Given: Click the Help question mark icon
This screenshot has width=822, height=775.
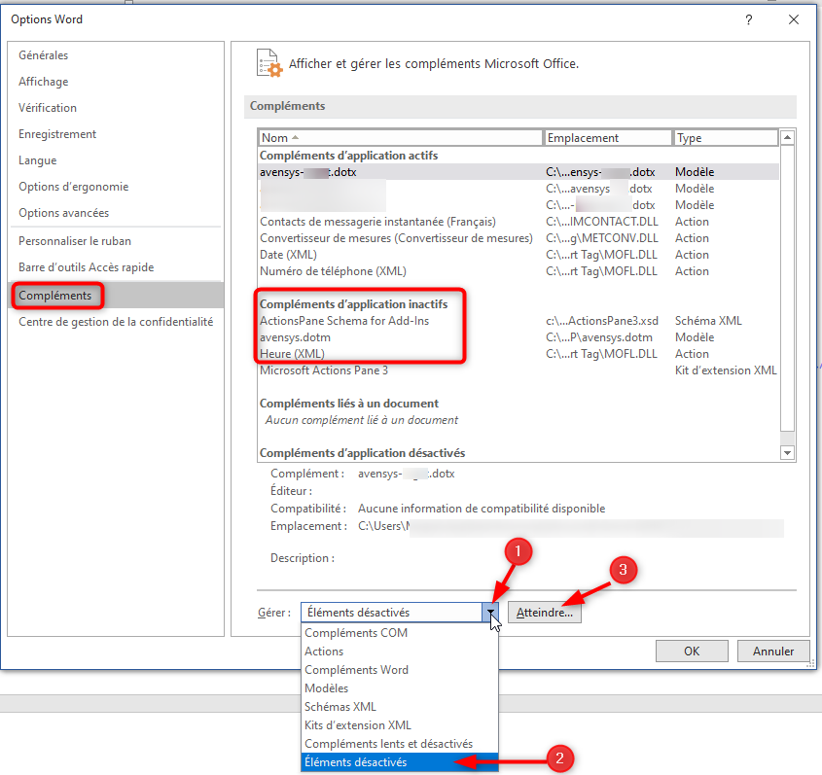Looking at the screenshot, I should [749, 19].
